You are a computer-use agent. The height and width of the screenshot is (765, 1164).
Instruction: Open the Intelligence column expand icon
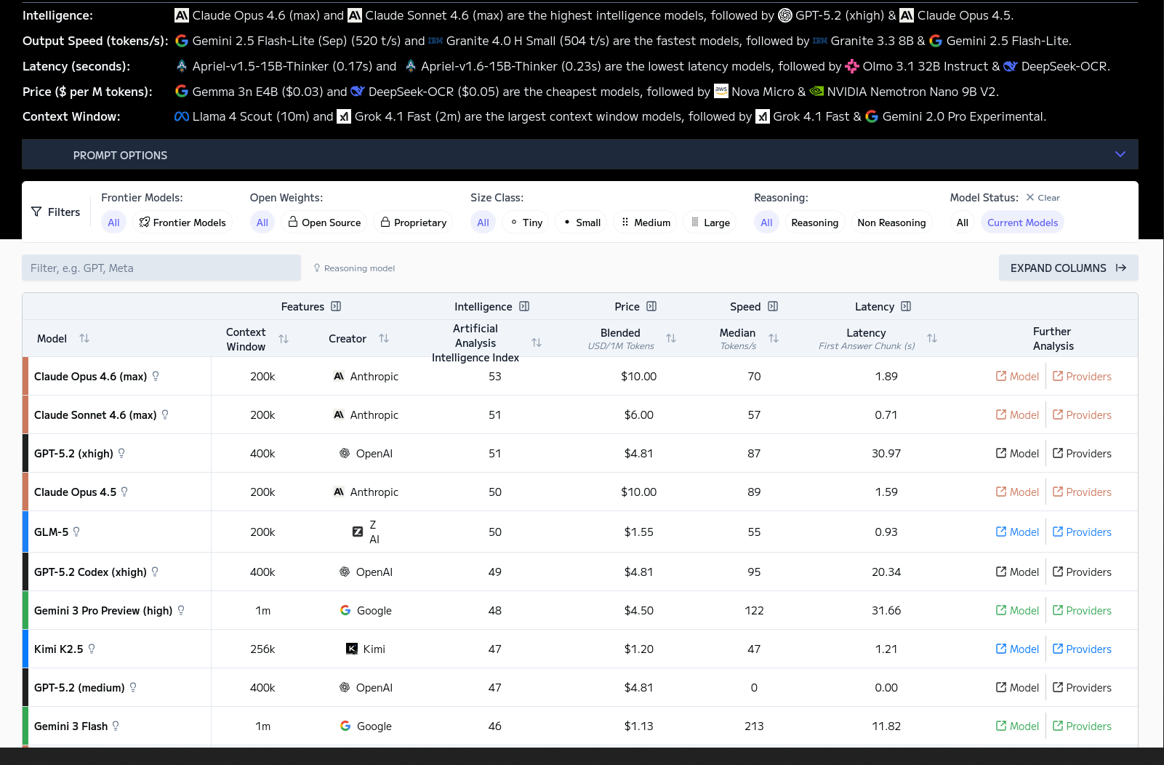pyautogui.click(x=525, y=306)
